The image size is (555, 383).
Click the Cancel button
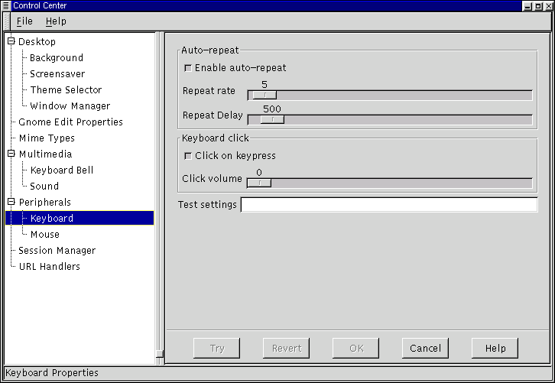(x=425, y=348)
